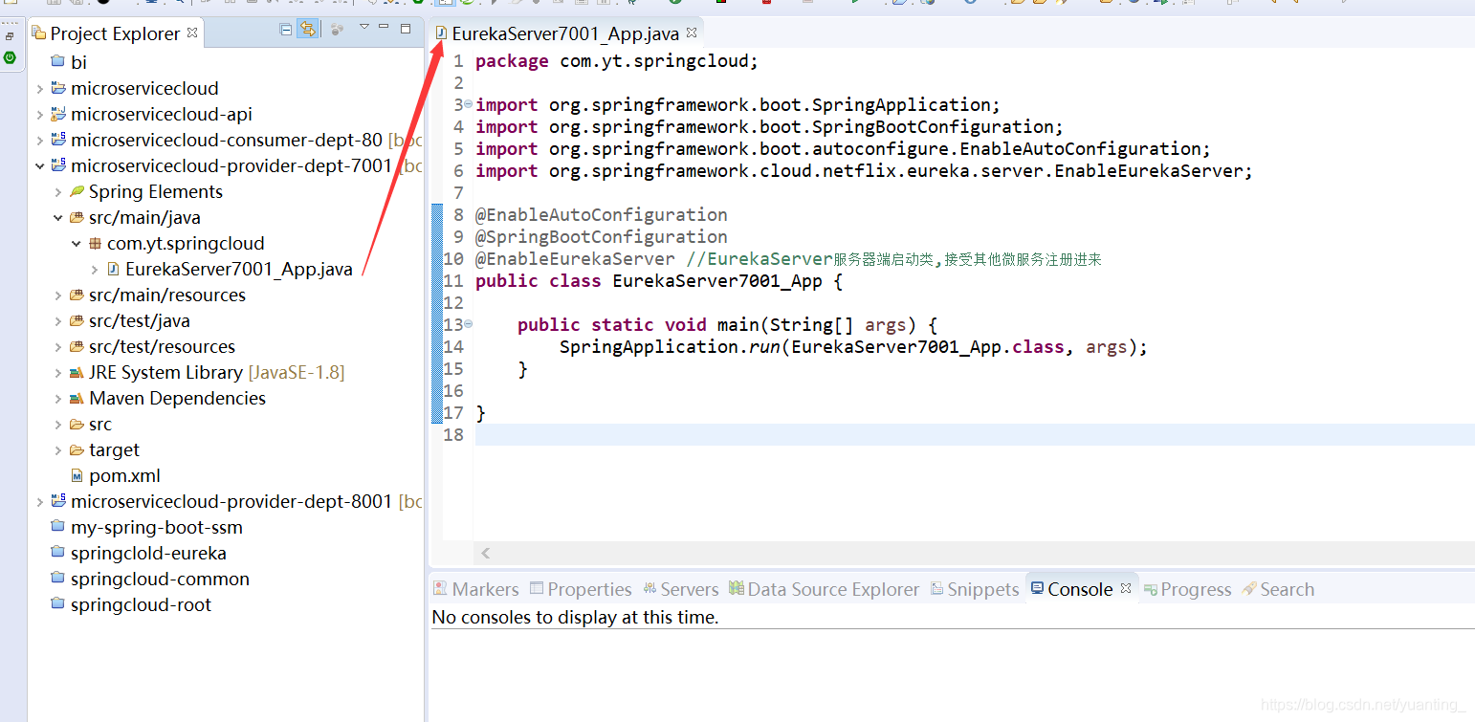The image size is (1475, 722).
Task: Open Project Explorer view menu arrow
Action: 363,28
